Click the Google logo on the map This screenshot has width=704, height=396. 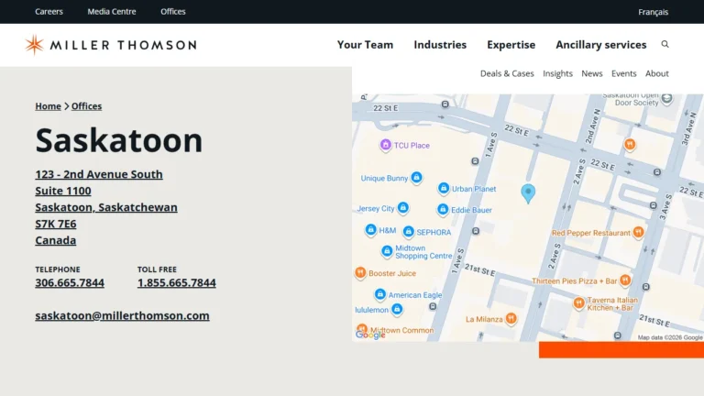click(x=370, y=335)
